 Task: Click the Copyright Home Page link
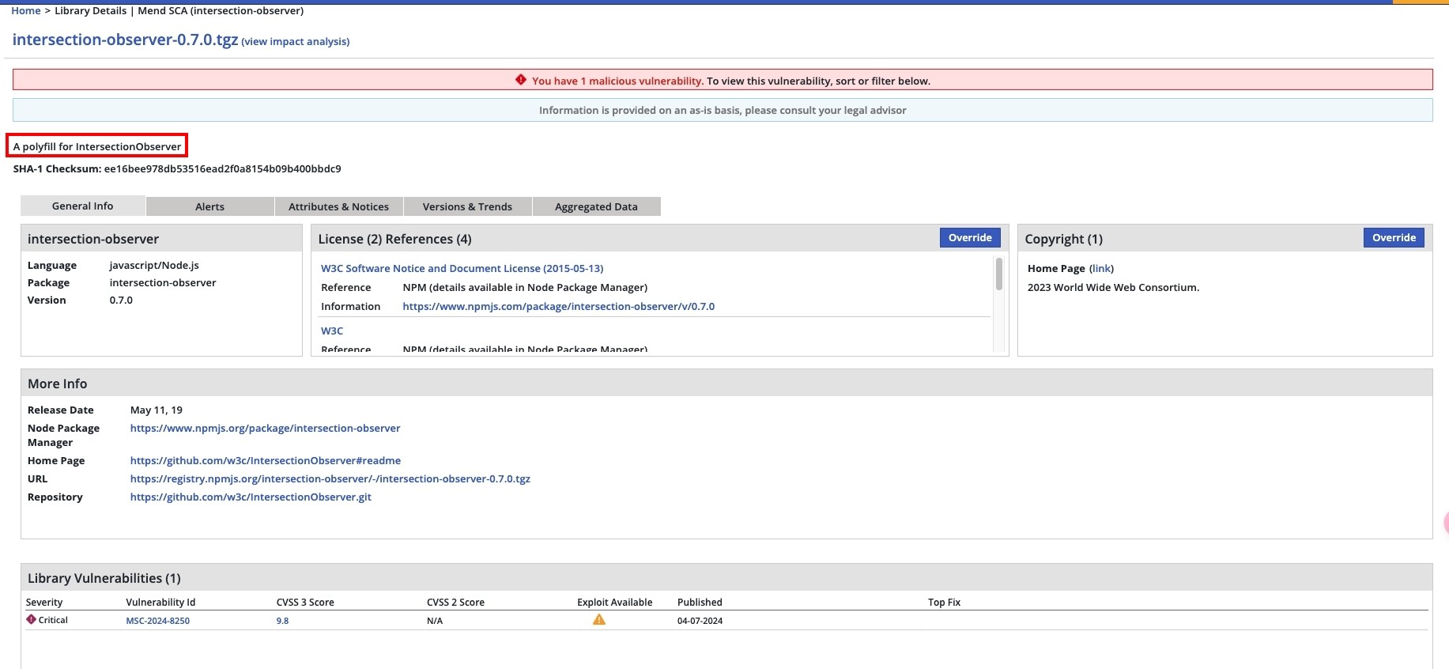coord(1101,269)
